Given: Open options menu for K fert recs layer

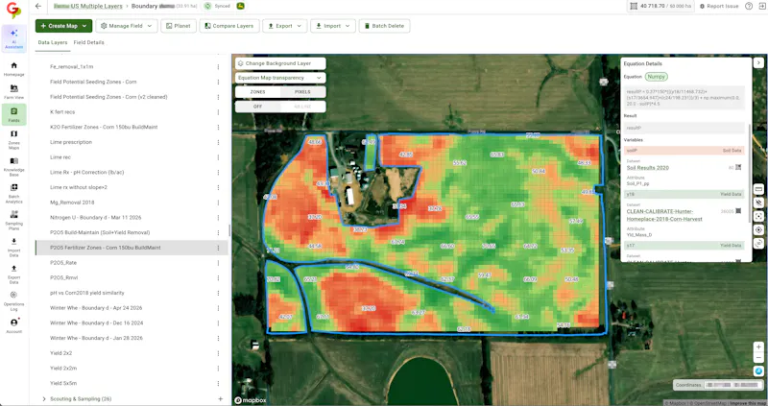Looking at the screenshot, I should click(219, 112).
